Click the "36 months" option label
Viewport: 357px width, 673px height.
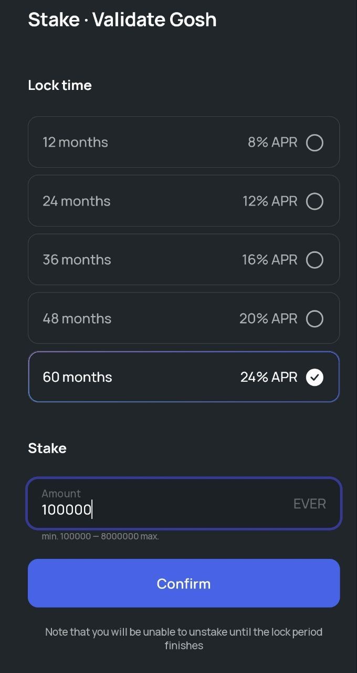click(x=77, y=260)
